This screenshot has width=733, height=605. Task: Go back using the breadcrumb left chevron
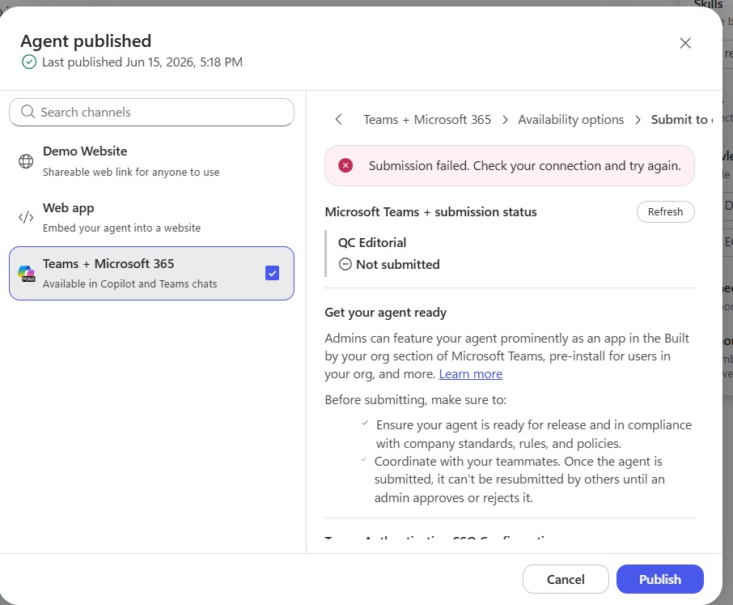(x=339, y=119)
